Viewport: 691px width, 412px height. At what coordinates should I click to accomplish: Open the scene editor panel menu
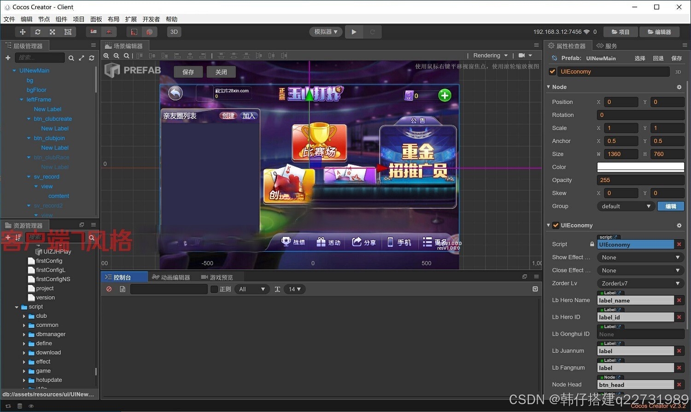click(536, 45)
